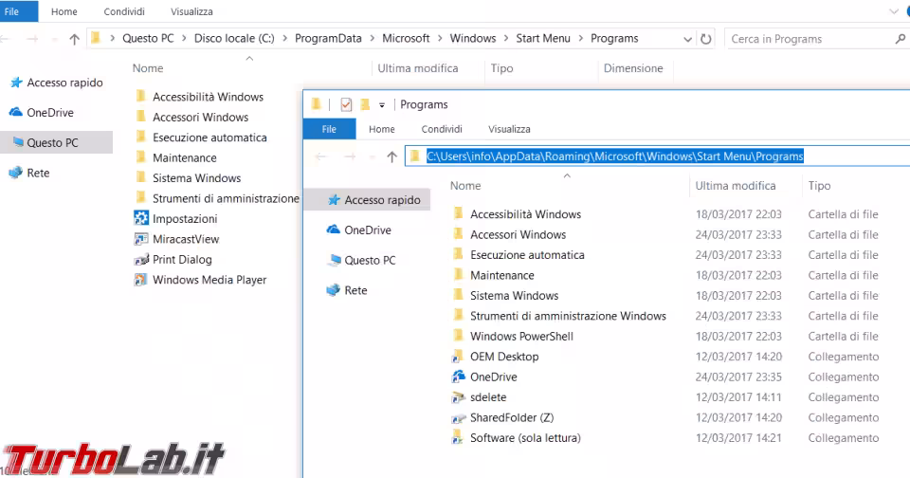Image resolution: width=910 pixels, height=478 pixels.
Task: Click the OneDrive cloud shortcut icon in the file list
Action: (x=459, y=377)
